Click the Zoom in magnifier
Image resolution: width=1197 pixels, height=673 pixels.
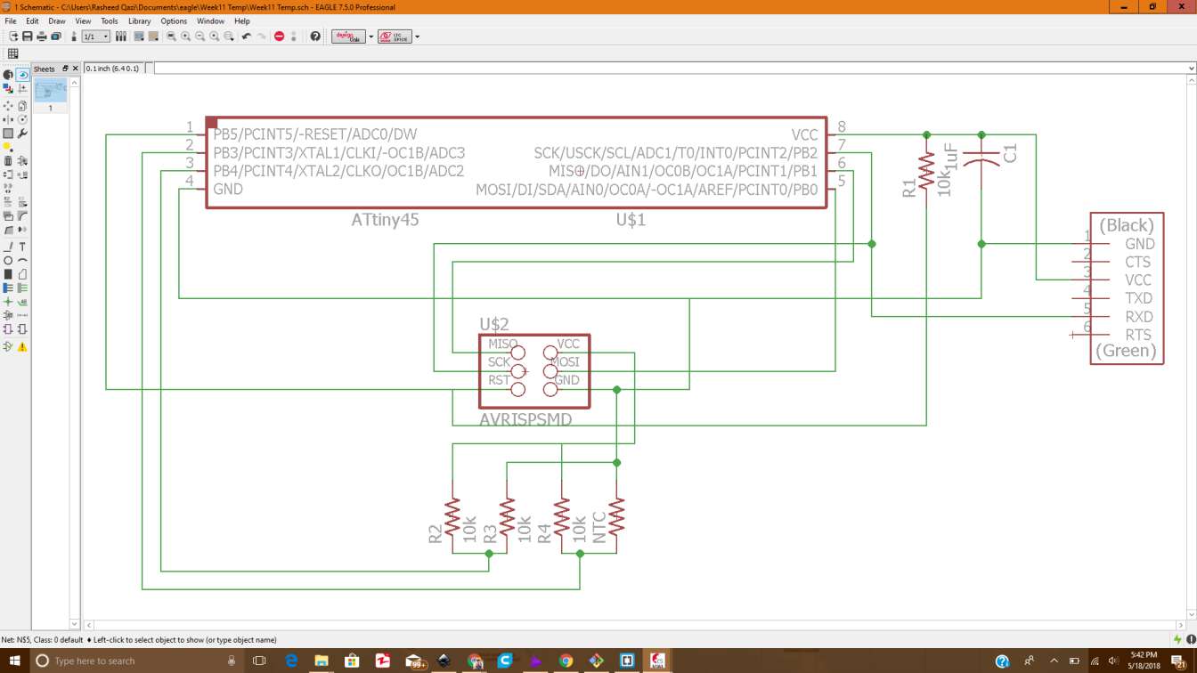[x=185, y=36]
